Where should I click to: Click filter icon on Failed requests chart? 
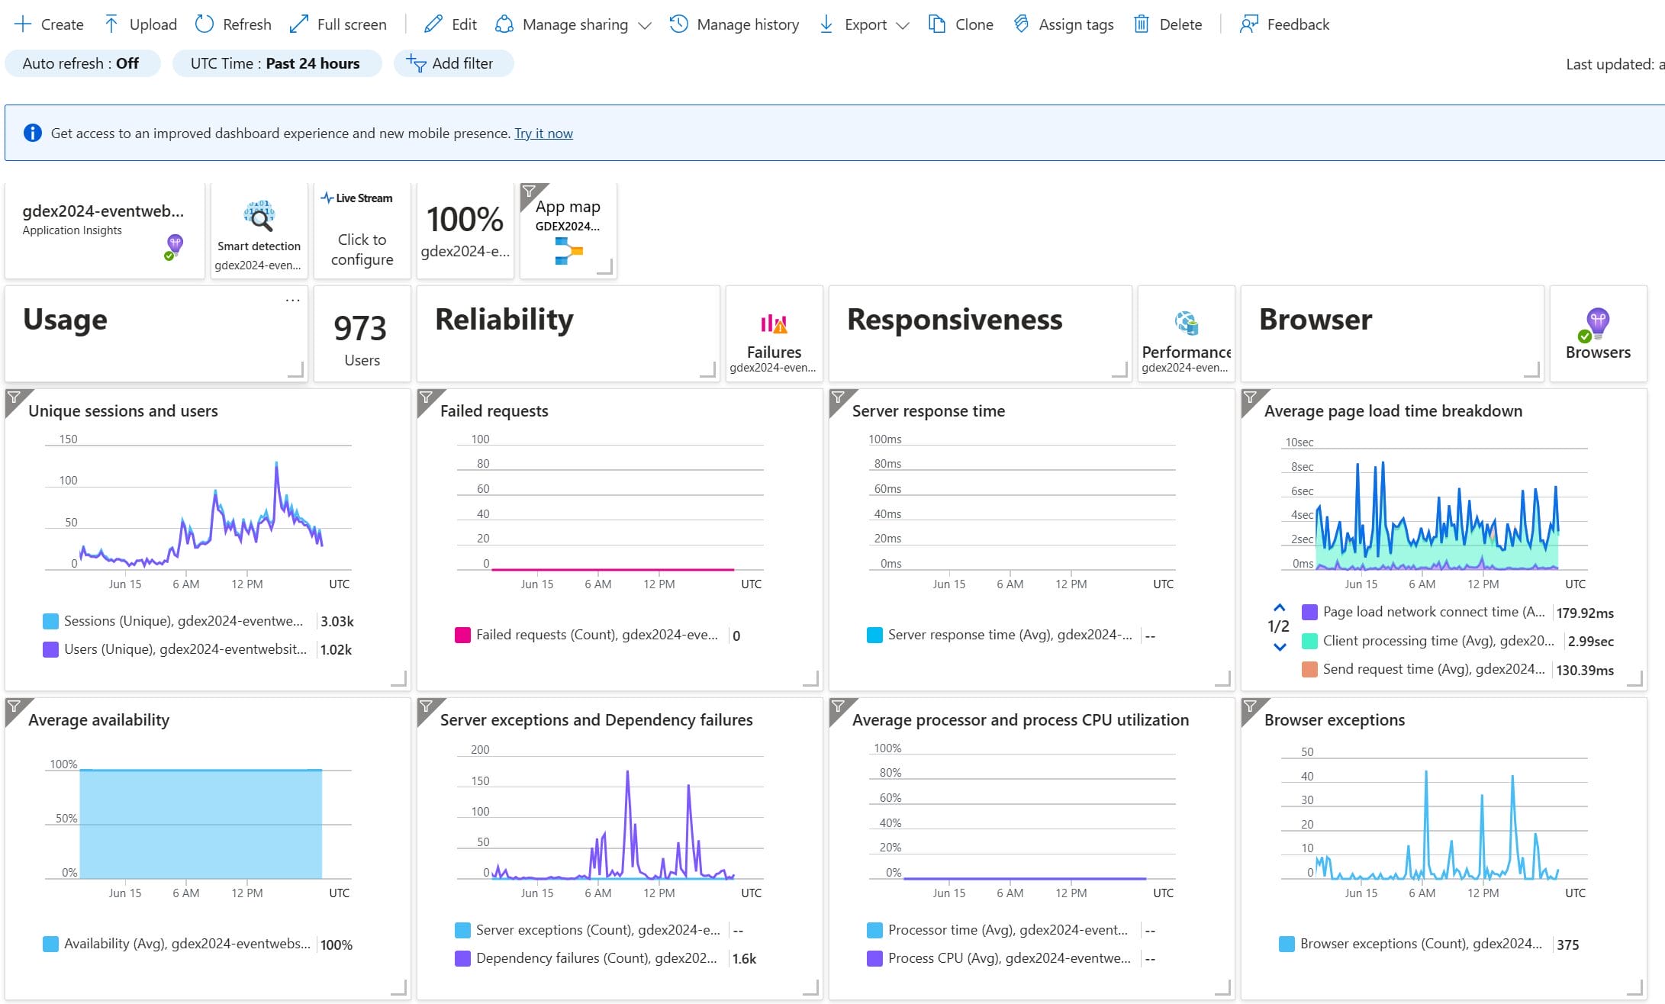coord(427,398)
